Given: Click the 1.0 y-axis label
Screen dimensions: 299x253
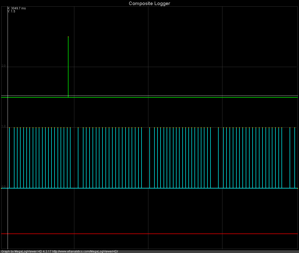Looking at the screenshot, I should [4, 126].
